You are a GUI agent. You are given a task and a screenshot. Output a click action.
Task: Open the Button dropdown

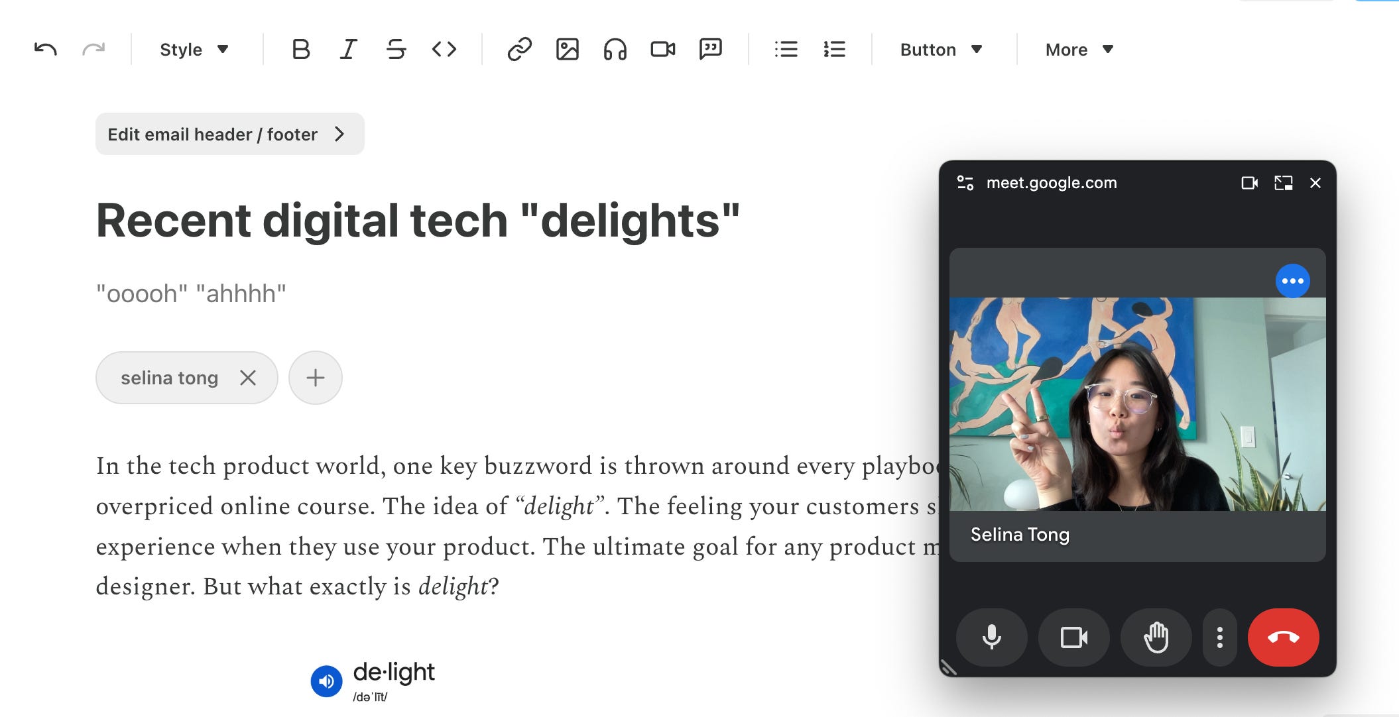click(x=941, y=50)
